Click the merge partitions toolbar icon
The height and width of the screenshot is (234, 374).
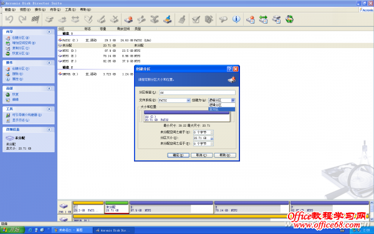click(155, 19)
